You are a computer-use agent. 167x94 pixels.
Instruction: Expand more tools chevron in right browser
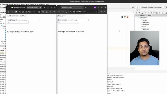pyautogui.click(x=101, y=12)
